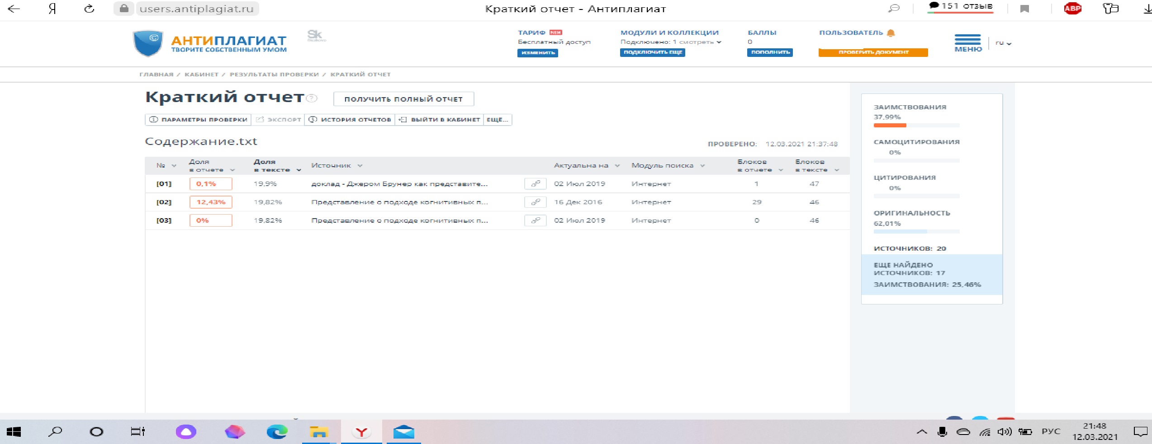Sort by the Источник column arrow

(360, 166)
